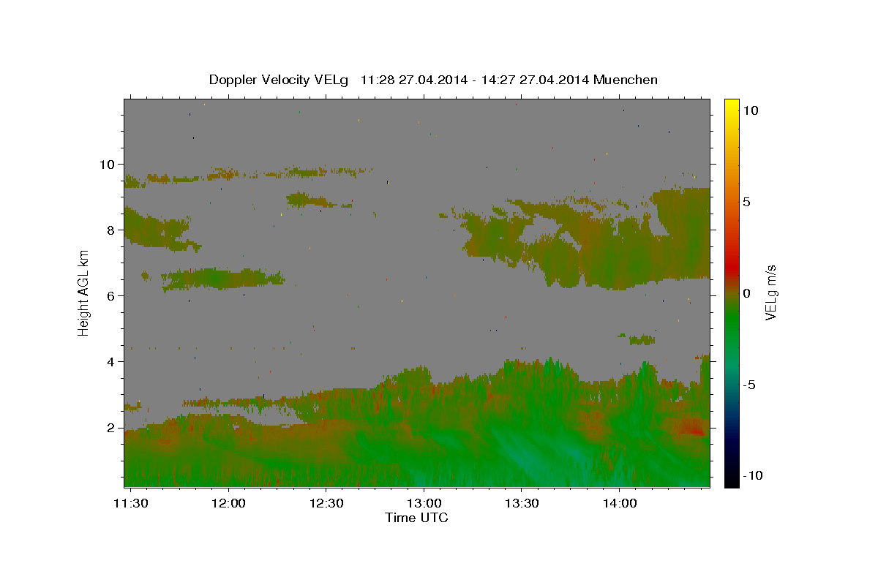The width and height of the screenshot is (878, 585).
Task: Click the height axis label 10
Action: [x=107, y=164]
